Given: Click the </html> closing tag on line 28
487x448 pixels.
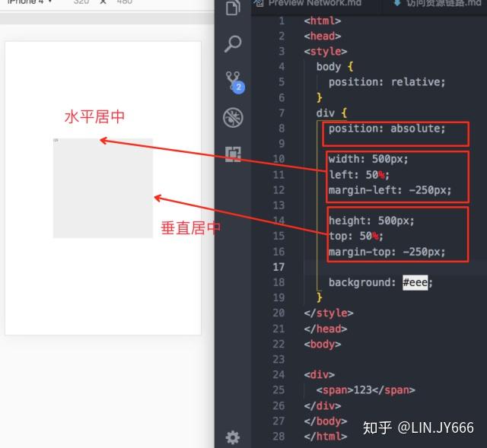Looking at the screenshot, I should pos(326,436).
